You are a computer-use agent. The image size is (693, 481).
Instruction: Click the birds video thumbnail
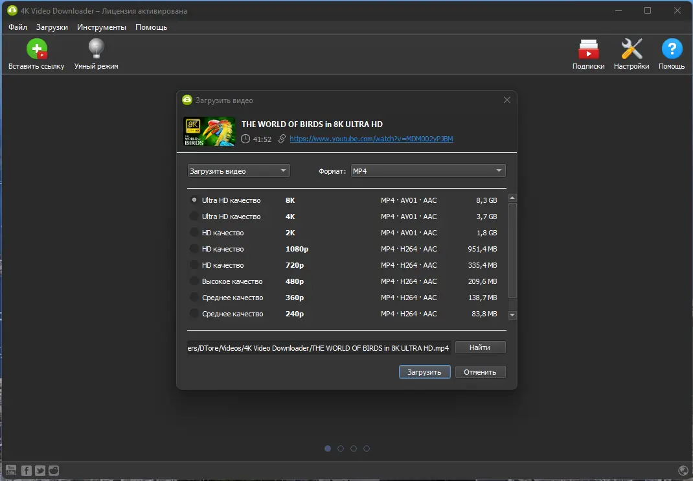point(209,132)
